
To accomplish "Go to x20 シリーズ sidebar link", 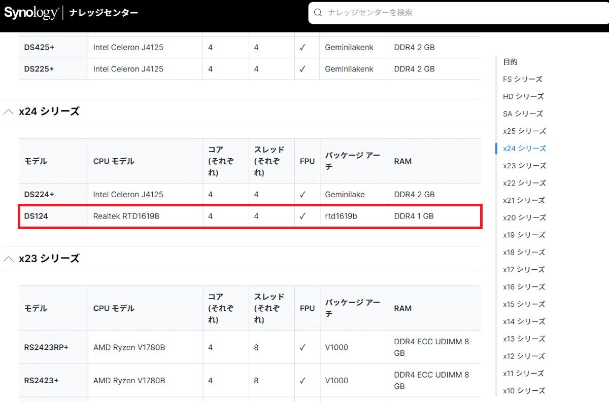I will (524, 217).
